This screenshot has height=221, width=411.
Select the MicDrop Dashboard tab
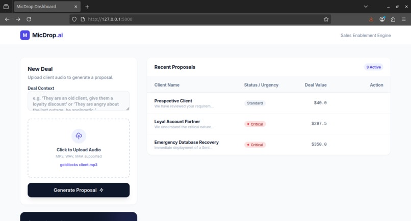tap(47, 7)
